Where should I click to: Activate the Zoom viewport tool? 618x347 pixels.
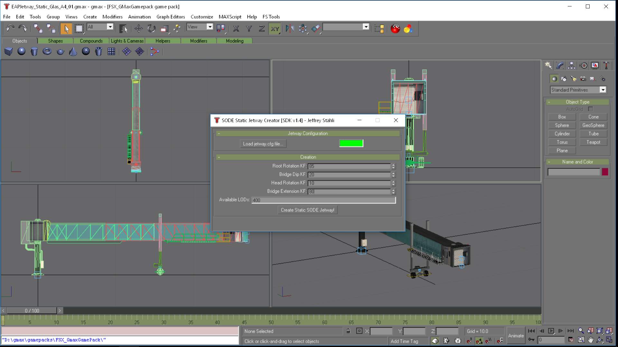[x=581, y=331]
